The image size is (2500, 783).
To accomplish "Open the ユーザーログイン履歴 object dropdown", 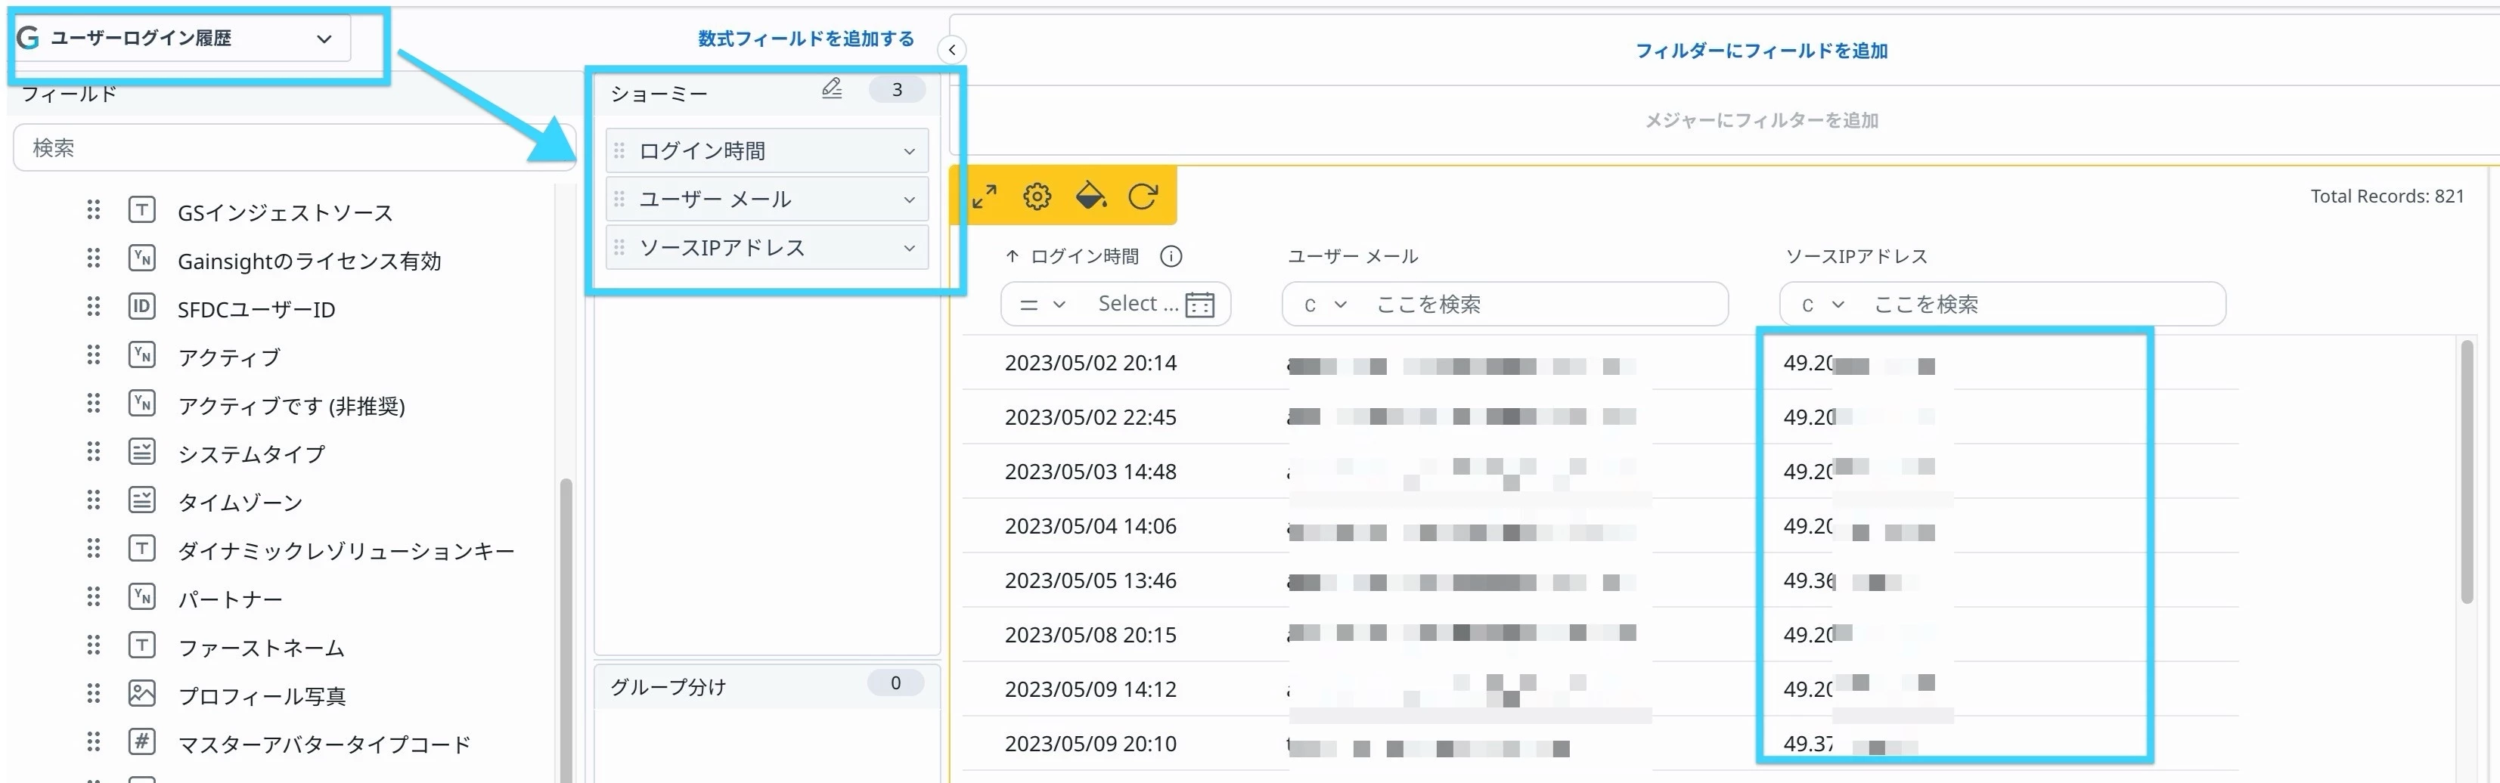I will pos(182,39).
